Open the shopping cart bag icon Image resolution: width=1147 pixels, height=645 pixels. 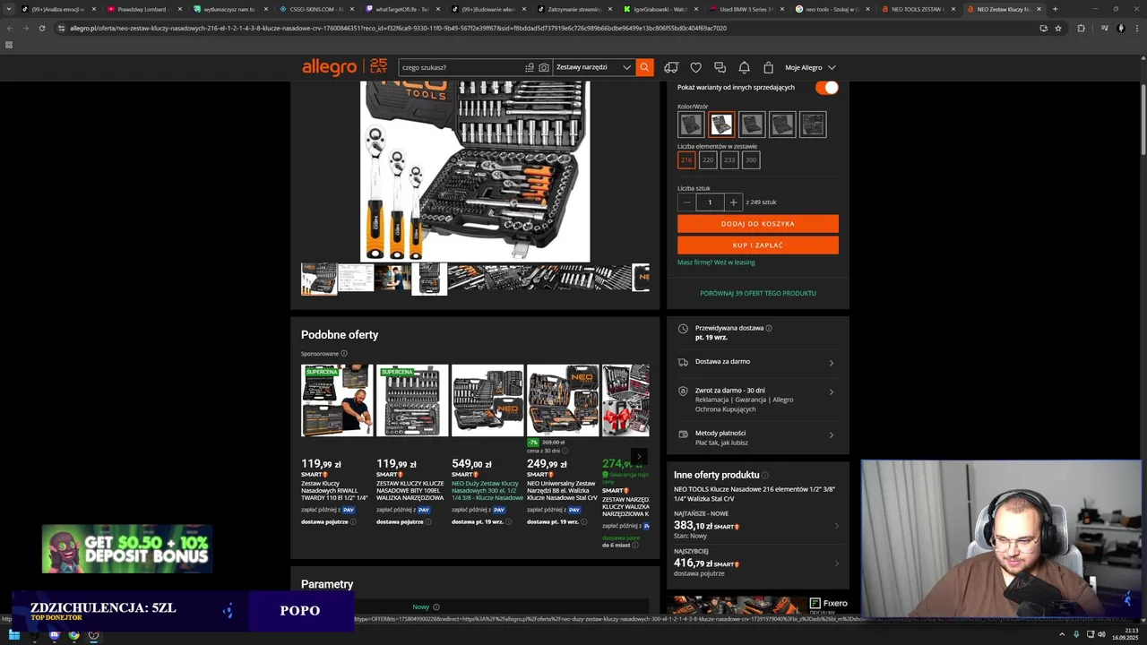(768, 67)
